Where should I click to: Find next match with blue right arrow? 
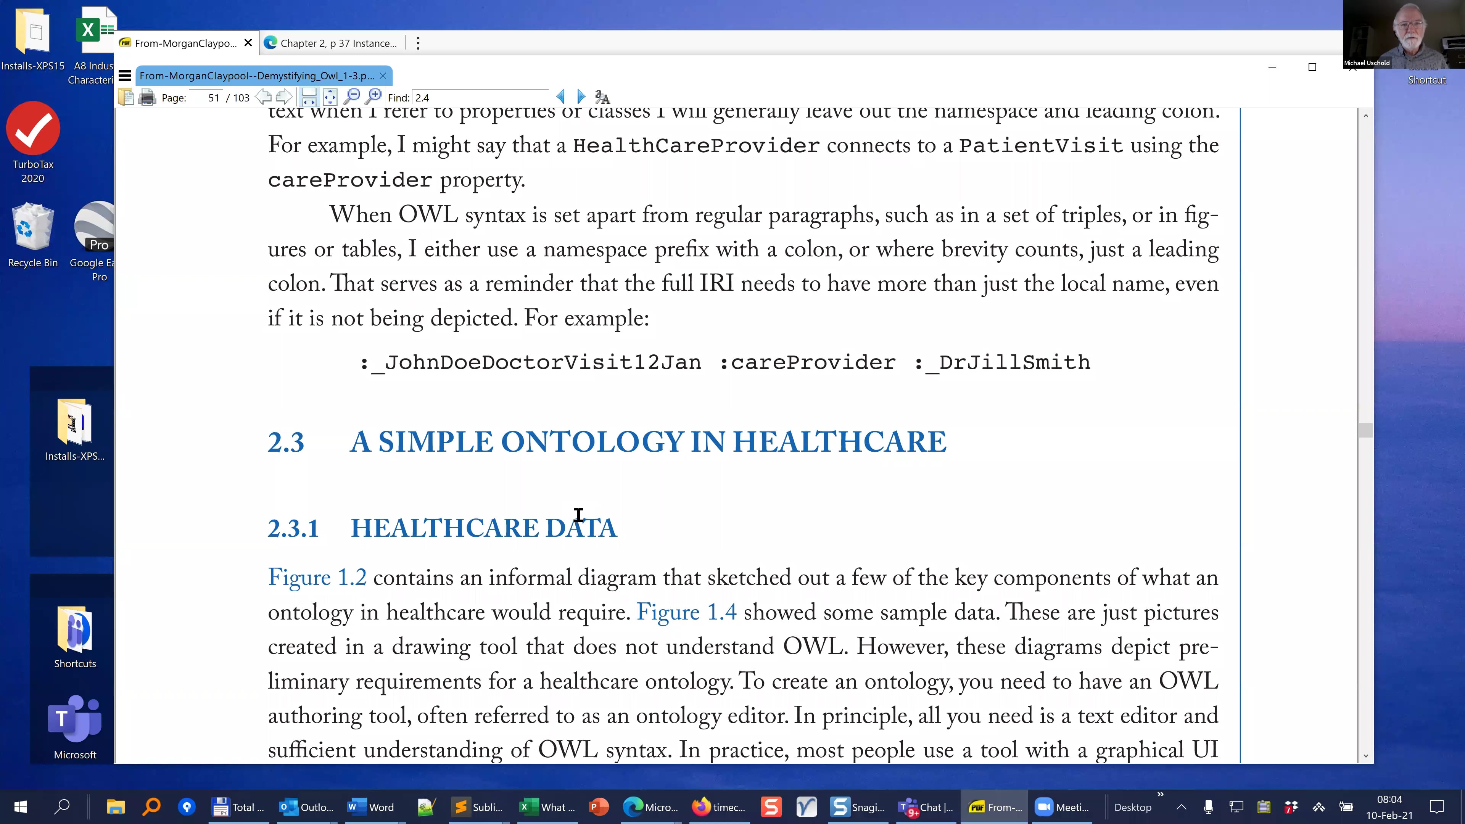pos(581,97)
